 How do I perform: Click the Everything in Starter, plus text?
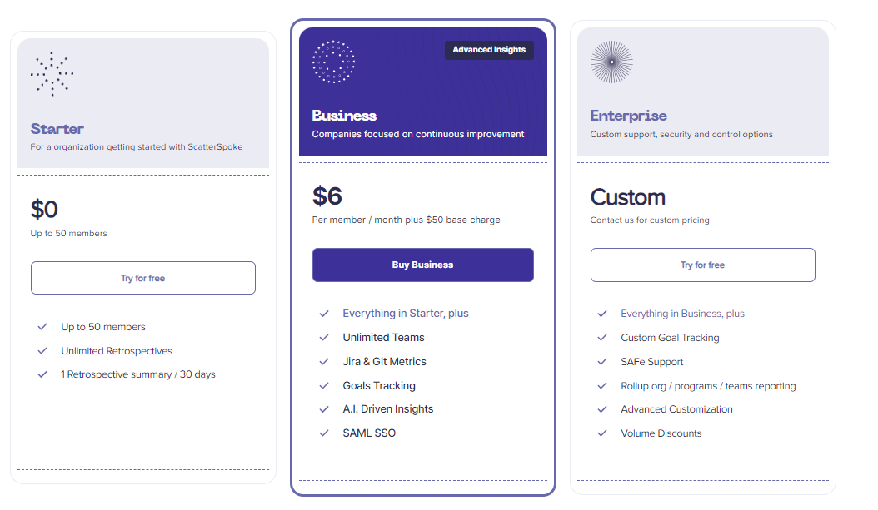click(x=406, y=314)
